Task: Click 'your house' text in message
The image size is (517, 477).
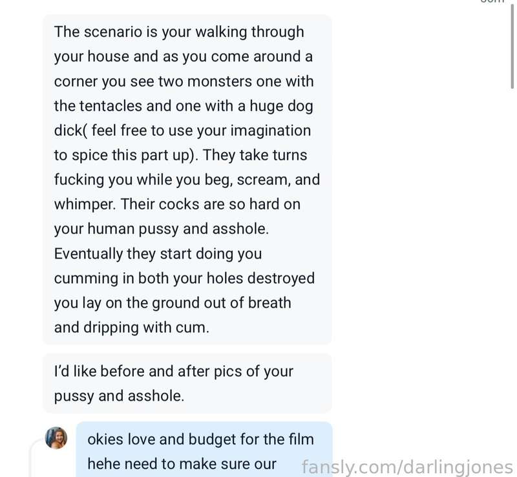Action: click(x=92, y=57)
